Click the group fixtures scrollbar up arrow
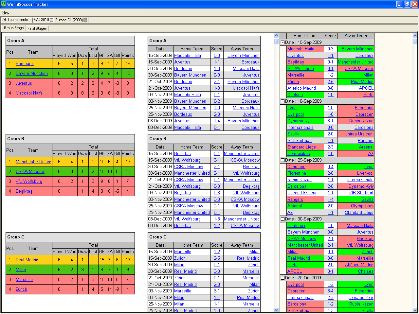 pyautogui.click(x=276, y=35)
